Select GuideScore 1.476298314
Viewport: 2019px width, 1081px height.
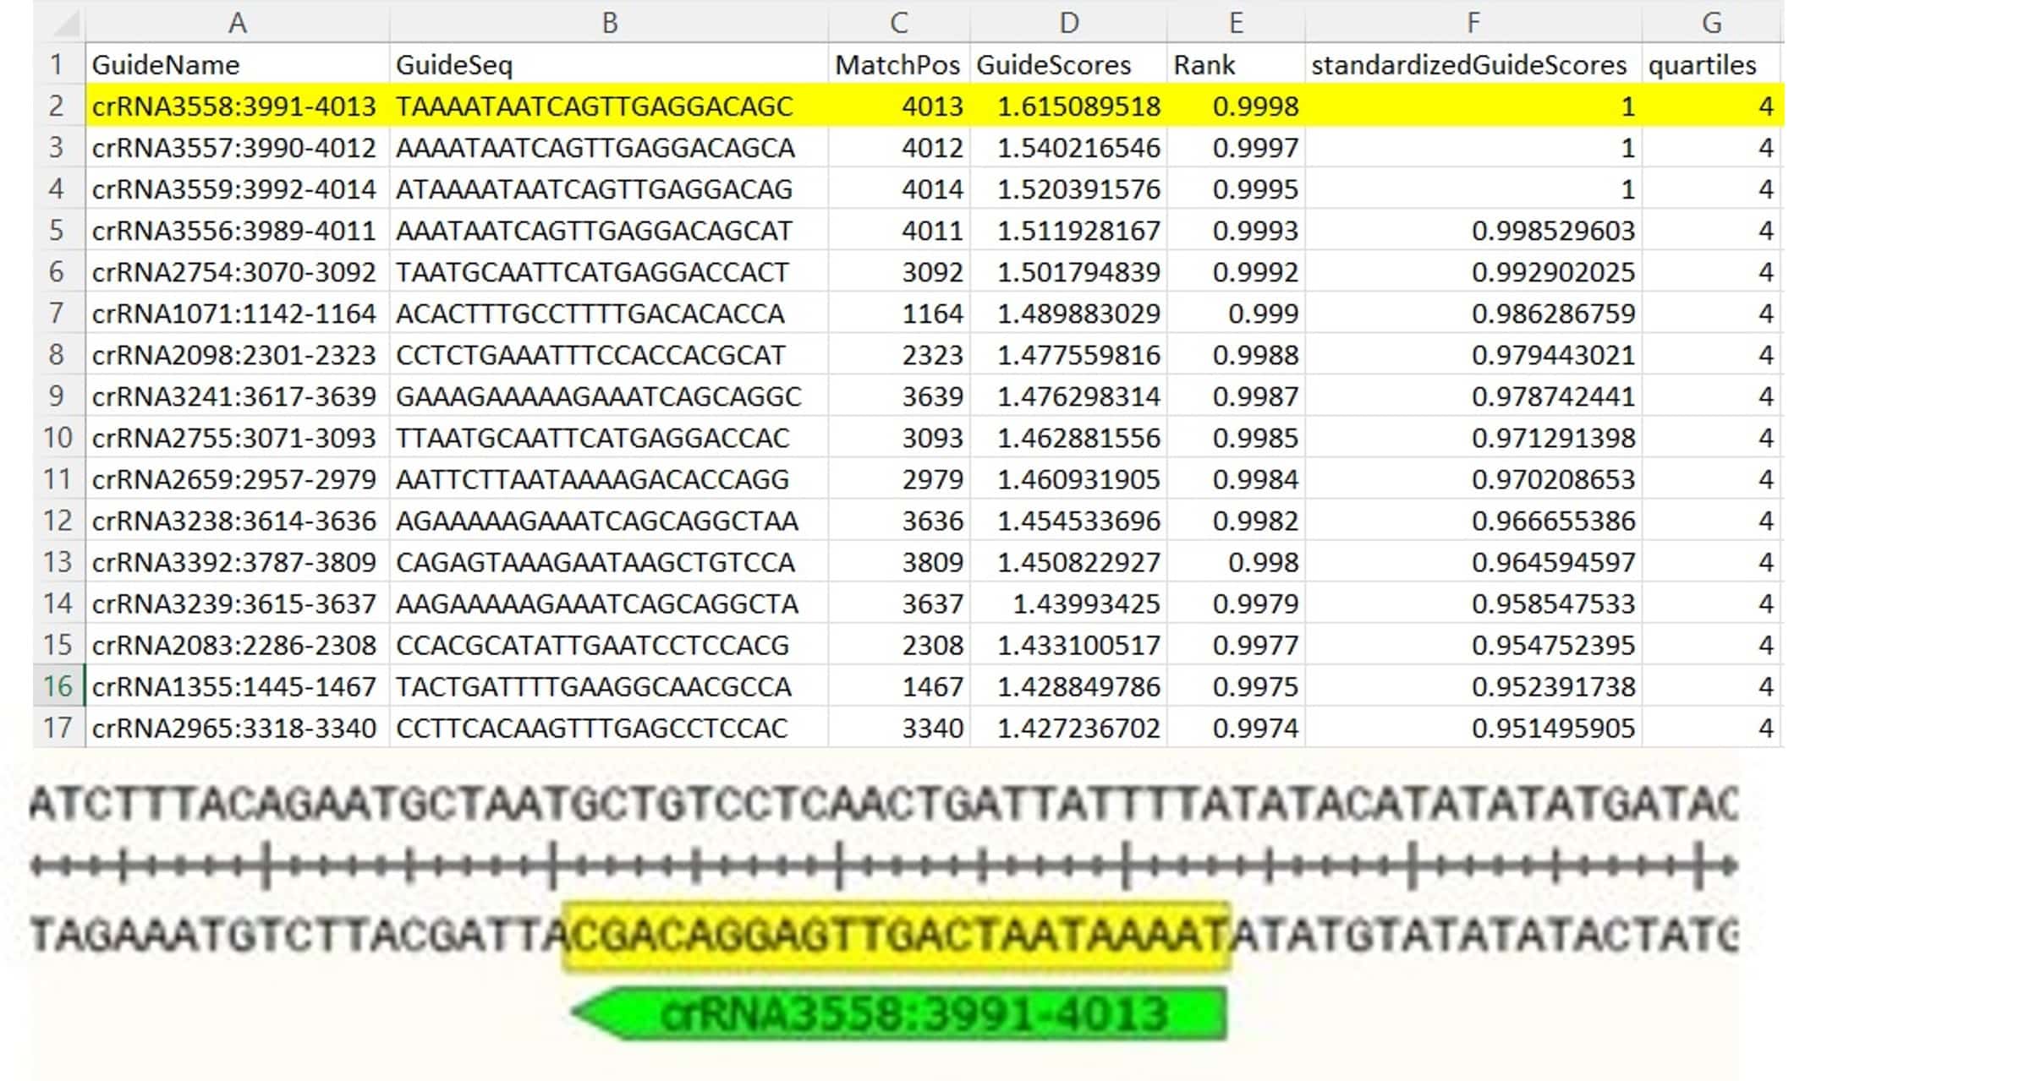[1068, 396]
